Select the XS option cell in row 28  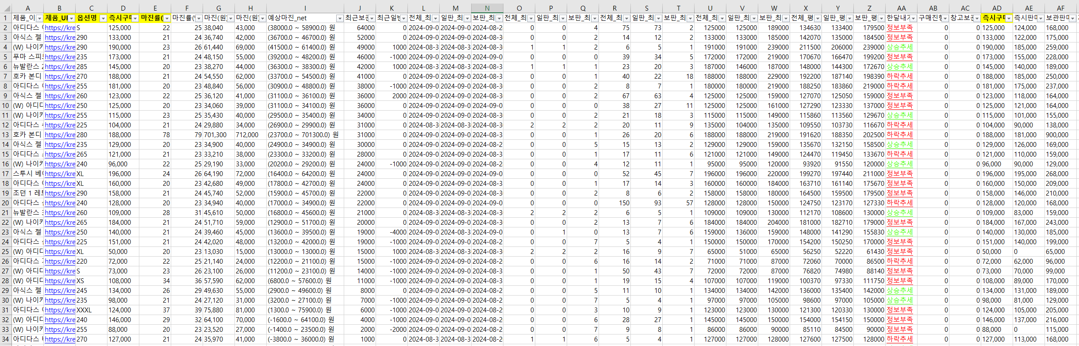tap(91, 281)
